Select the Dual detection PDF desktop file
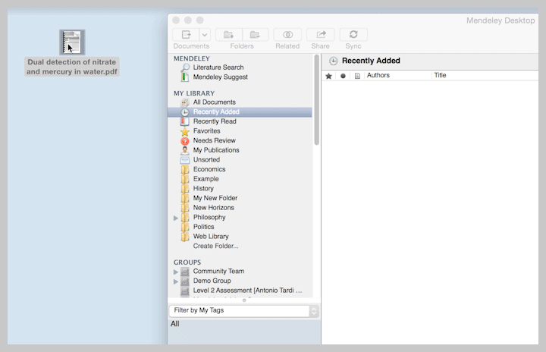 click(72, 42)
